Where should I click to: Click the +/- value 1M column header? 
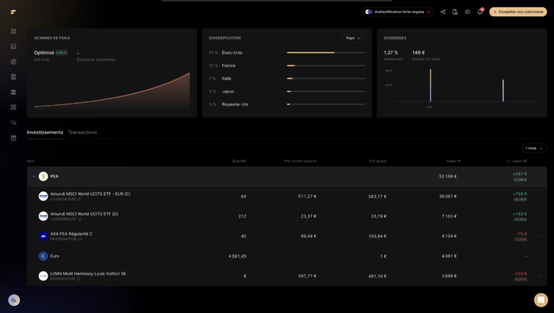click(x=517, y=161)
